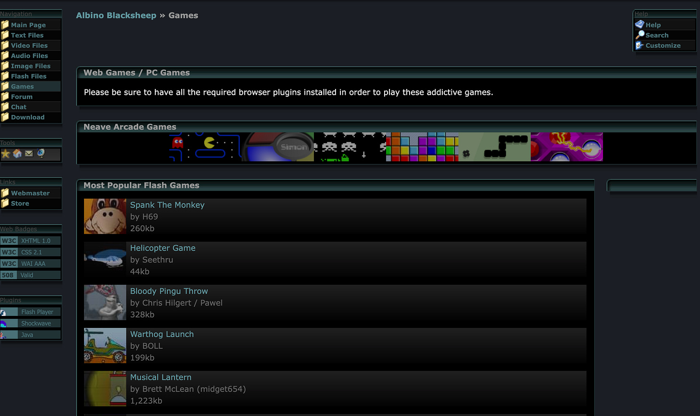Click the Helicopter Game thumbnail image

coord(105,260)
